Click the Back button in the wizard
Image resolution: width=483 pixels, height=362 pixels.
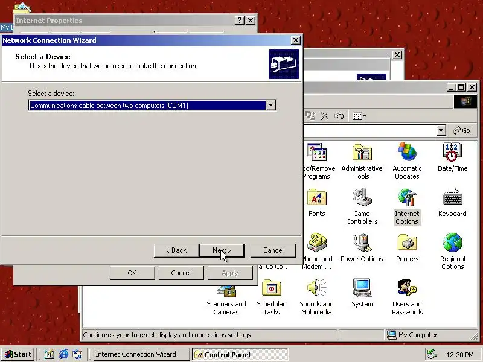[x=176, y=250]
